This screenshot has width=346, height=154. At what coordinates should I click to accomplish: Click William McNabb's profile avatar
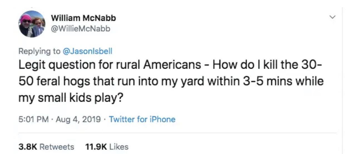32,24
